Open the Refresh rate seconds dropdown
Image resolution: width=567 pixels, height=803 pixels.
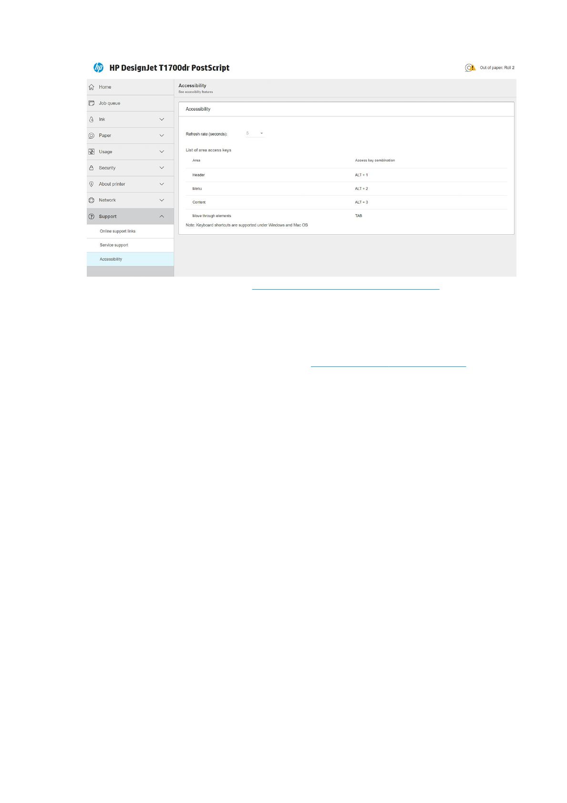[x=255, y=134]
